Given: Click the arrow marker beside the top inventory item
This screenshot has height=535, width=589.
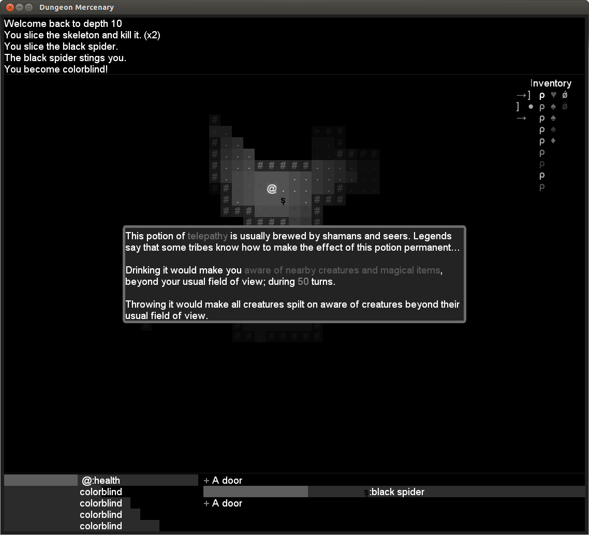Looking at the screenshot, I should (x=521, y=95).
